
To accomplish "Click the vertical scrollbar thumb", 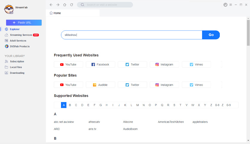I will point(248,33).
